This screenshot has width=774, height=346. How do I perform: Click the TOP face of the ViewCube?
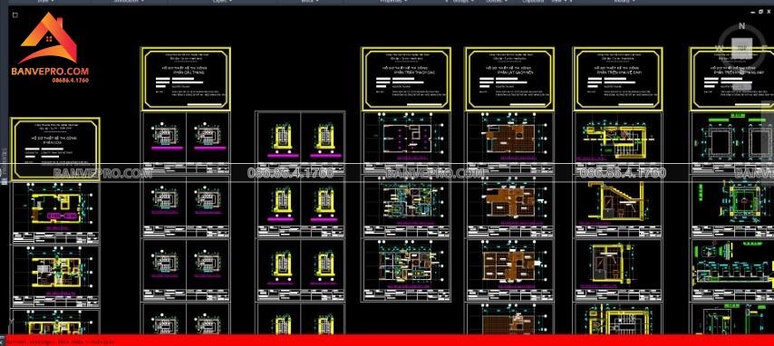click(741, 48)
